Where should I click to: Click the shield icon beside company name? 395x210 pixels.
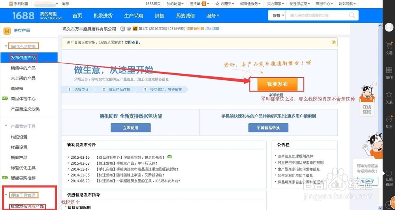click(129, 29)
